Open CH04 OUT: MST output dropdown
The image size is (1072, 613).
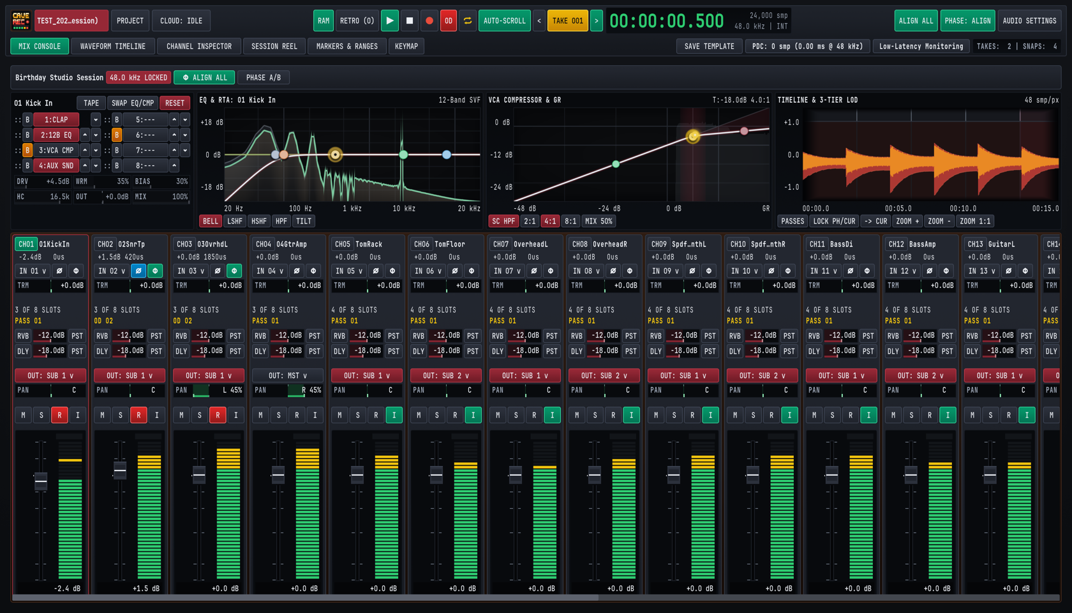(288, 375)
